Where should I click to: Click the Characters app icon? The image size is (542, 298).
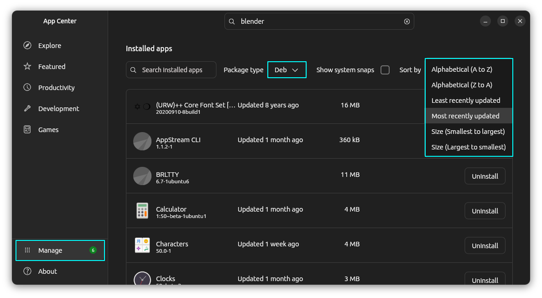[x=142, y=245]
